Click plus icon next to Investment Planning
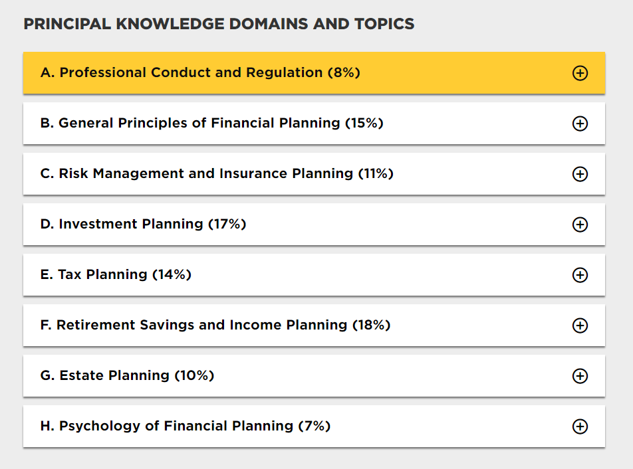 coord(580,225)
